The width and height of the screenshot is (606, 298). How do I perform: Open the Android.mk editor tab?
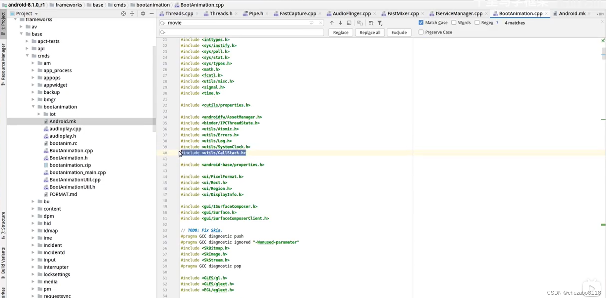[x=572, y=14]
